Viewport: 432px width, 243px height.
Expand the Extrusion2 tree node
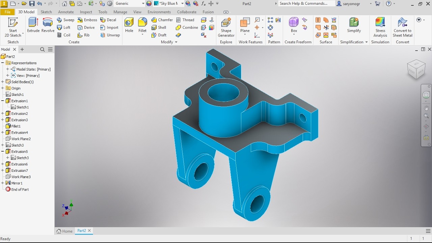click(x=3, y=114)
